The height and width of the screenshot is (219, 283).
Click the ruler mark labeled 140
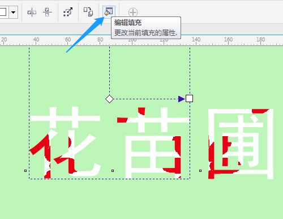click(x=196, y=40)
